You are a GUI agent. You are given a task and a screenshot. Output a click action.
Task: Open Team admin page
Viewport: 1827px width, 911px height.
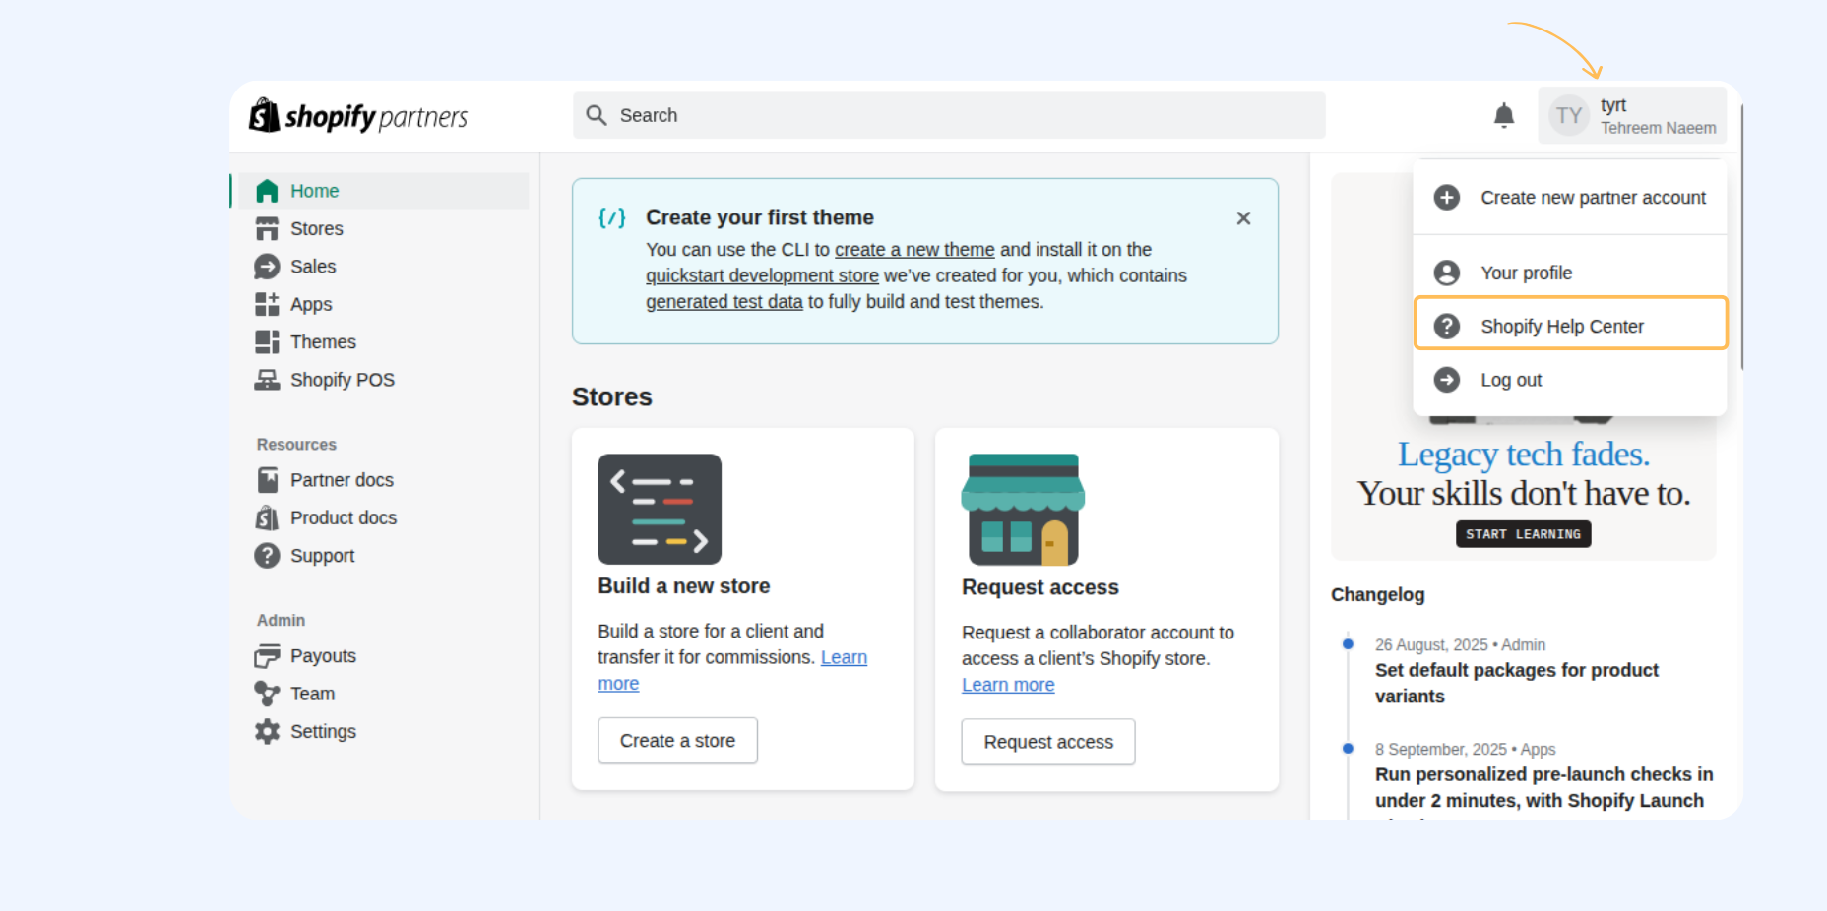pos(383,694)
